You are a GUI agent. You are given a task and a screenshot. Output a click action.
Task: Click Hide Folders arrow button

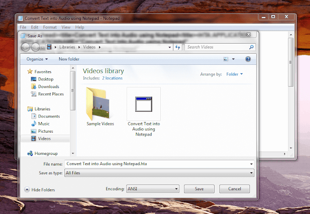coord(27,190)
